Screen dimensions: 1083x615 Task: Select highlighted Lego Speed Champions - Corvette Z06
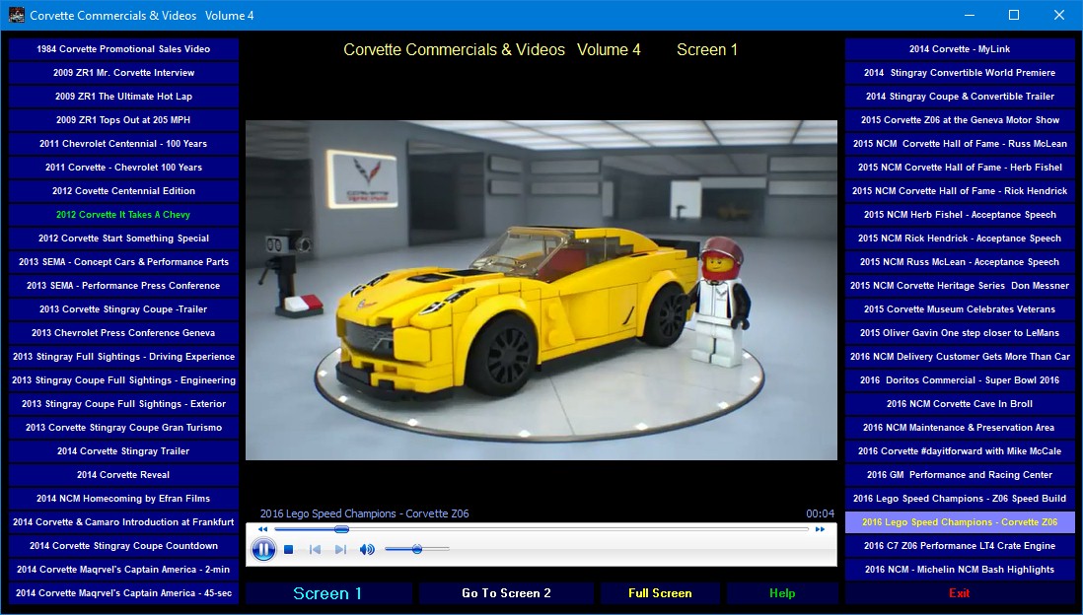pyautogui.click(x=960, y=521)
